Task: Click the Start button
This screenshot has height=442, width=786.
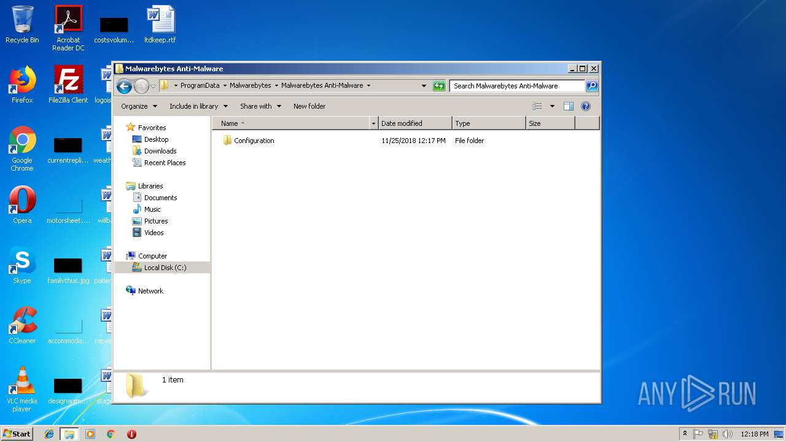Action: point(17,434)
